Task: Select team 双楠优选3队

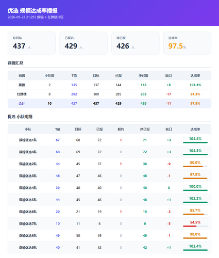Action: [28, 176]
